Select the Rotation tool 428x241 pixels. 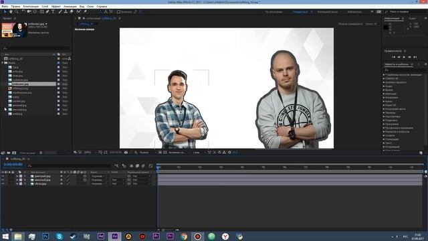(x=23, y=12)
